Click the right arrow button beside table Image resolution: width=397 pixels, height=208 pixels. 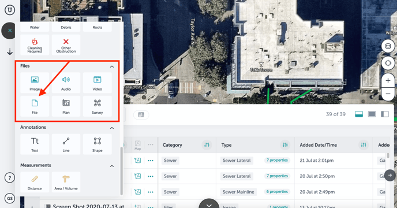pyautogui.click(x=390, y=175)
